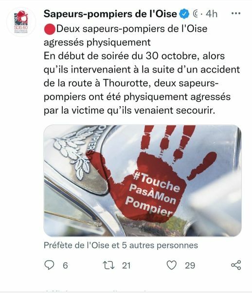Share the tweet via share icon
Viewport: 252px width, 293px height.
[x=236, y=265]
